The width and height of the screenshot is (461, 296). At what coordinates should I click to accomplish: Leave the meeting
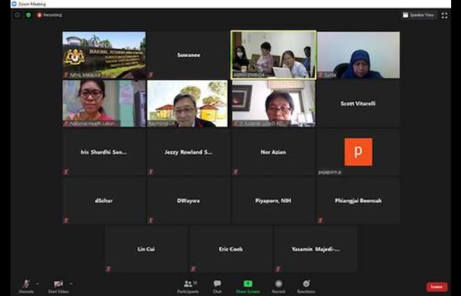437,287
